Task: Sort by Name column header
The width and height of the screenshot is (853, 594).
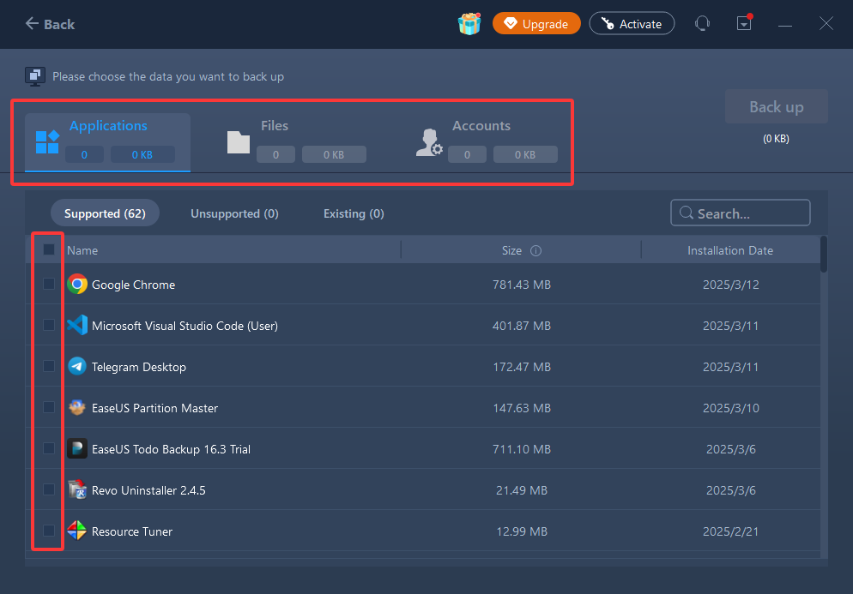Action: tap(82, 250)
